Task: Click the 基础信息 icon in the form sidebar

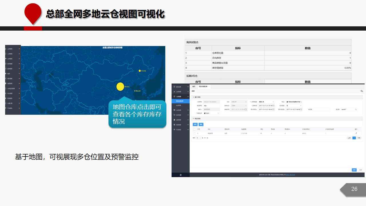Action: tap(174, 87)
